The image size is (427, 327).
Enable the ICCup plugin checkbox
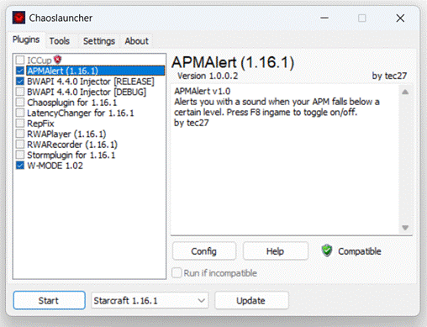20,60
